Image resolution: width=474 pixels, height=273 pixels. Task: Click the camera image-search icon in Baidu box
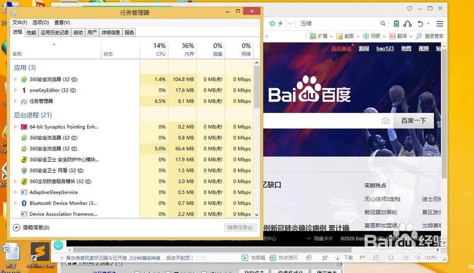[x=386, y=121]
